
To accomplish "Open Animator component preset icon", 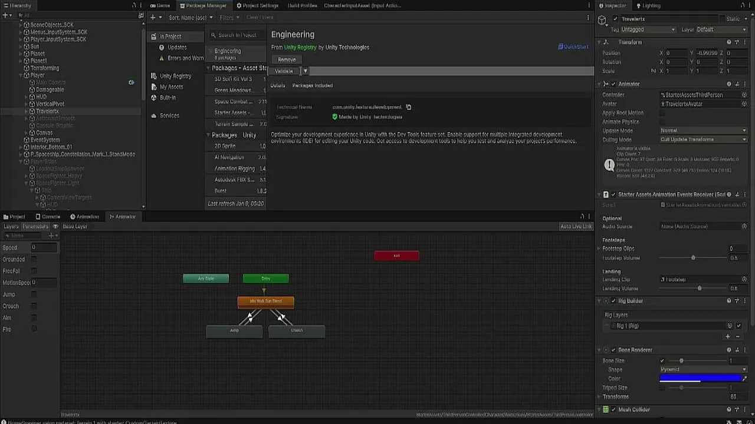I will pos(737,84).
